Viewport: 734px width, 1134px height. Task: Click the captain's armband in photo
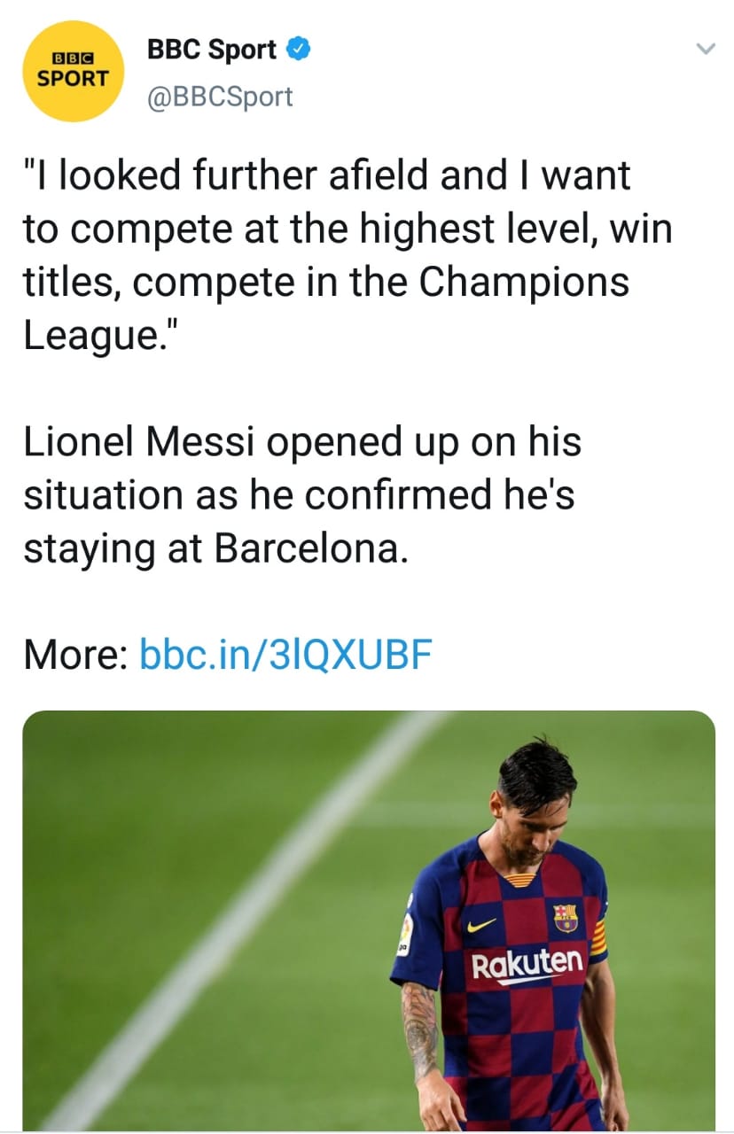click(598, 936)
